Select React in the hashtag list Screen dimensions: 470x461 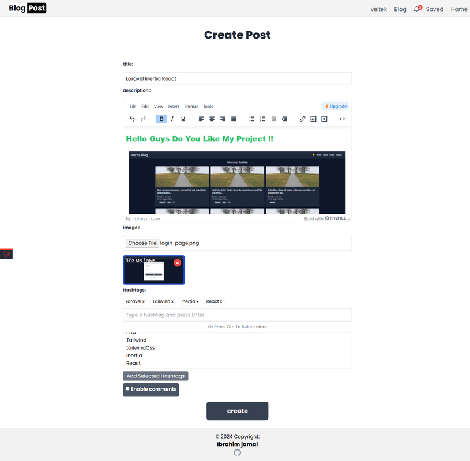point(238,363)
